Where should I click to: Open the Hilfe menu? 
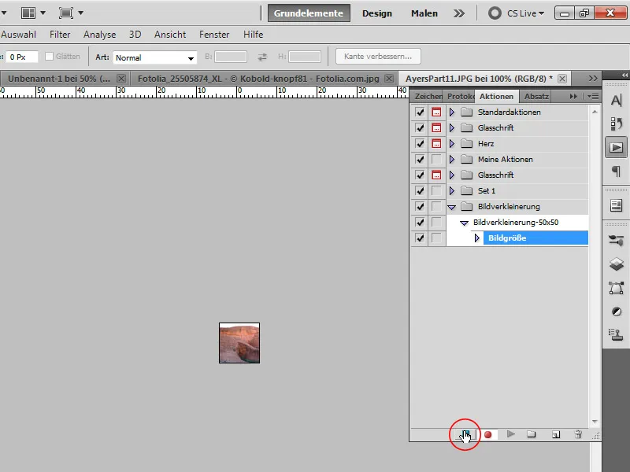click(x=253, y=35)
